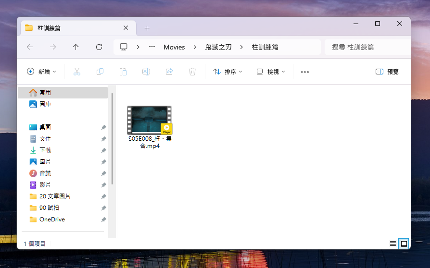The height and width of the screenshot is (268, 430).
Task: Click the Delete trash can icon
Action: coord(192,72)
